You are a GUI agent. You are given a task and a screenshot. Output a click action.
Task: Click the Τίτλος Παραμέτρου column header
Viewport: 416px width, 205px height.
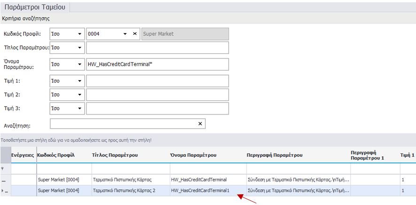[116, 155]
